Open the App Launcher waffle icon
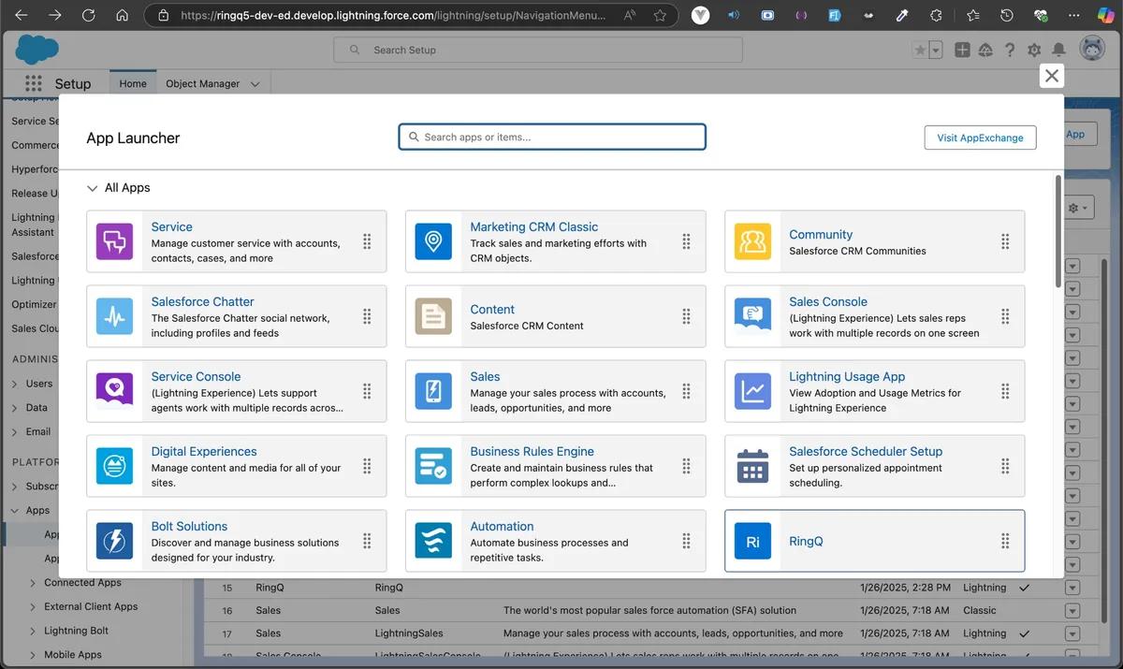The image size is (1123, 669). click(x=34, y=83)
